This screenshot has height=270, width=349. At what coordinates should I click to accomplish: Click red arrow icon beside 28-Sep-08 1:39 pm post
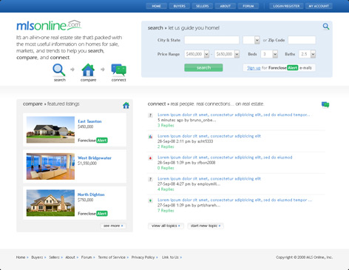[x=150, y=158]
